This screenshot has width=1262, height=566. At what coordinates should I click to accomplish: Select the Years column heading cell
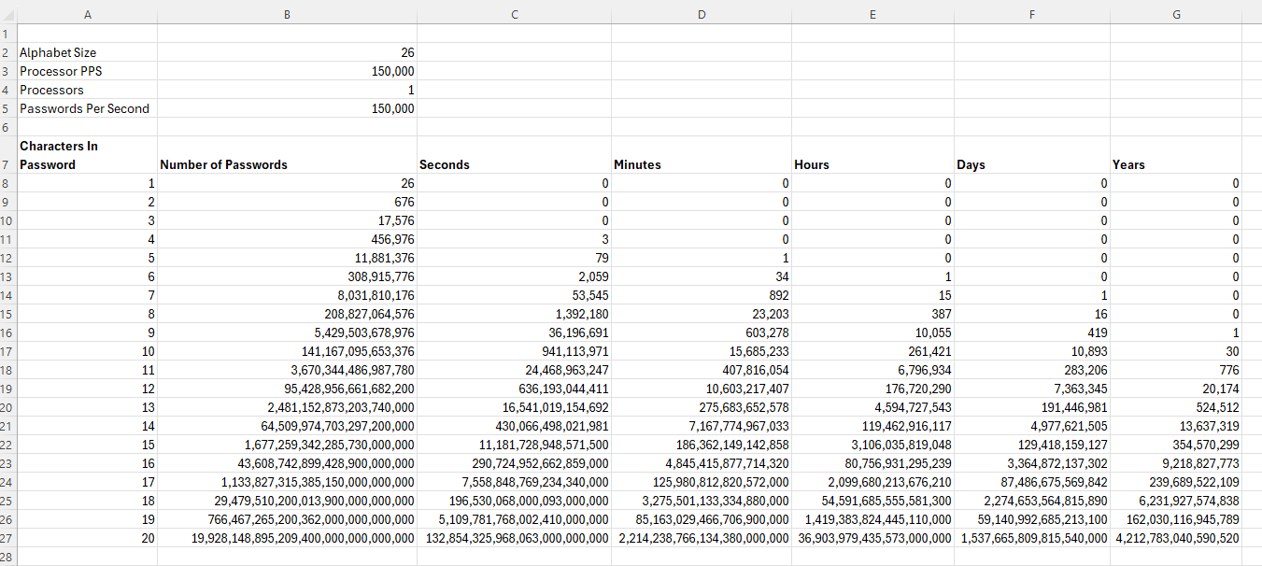click(1175, 164)
